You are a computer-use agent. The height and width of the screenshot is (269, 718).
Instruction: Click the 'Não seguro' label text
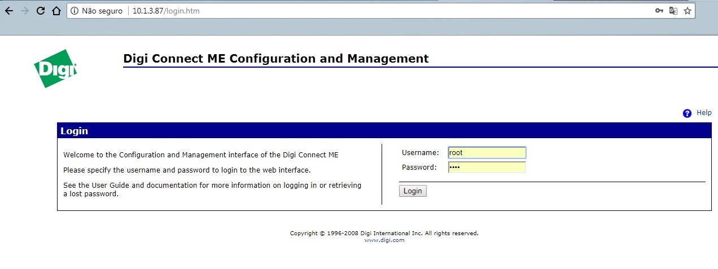(102, 11)
